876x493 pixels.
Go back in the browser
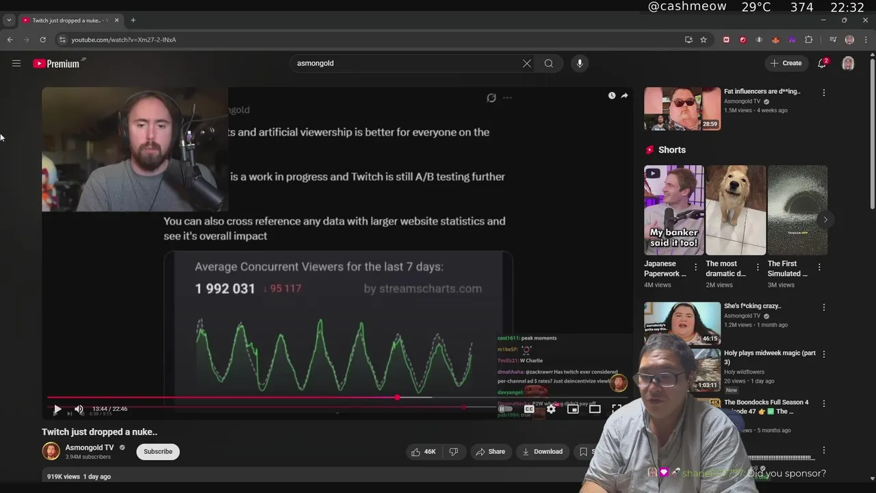click(10, 40)
